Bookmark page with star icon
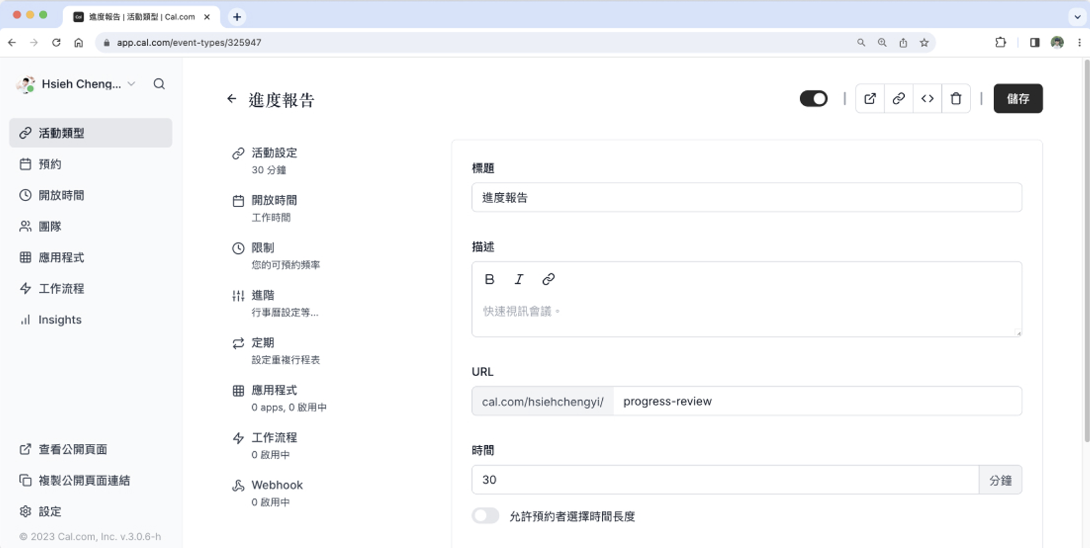 click(x=924, y=42)
